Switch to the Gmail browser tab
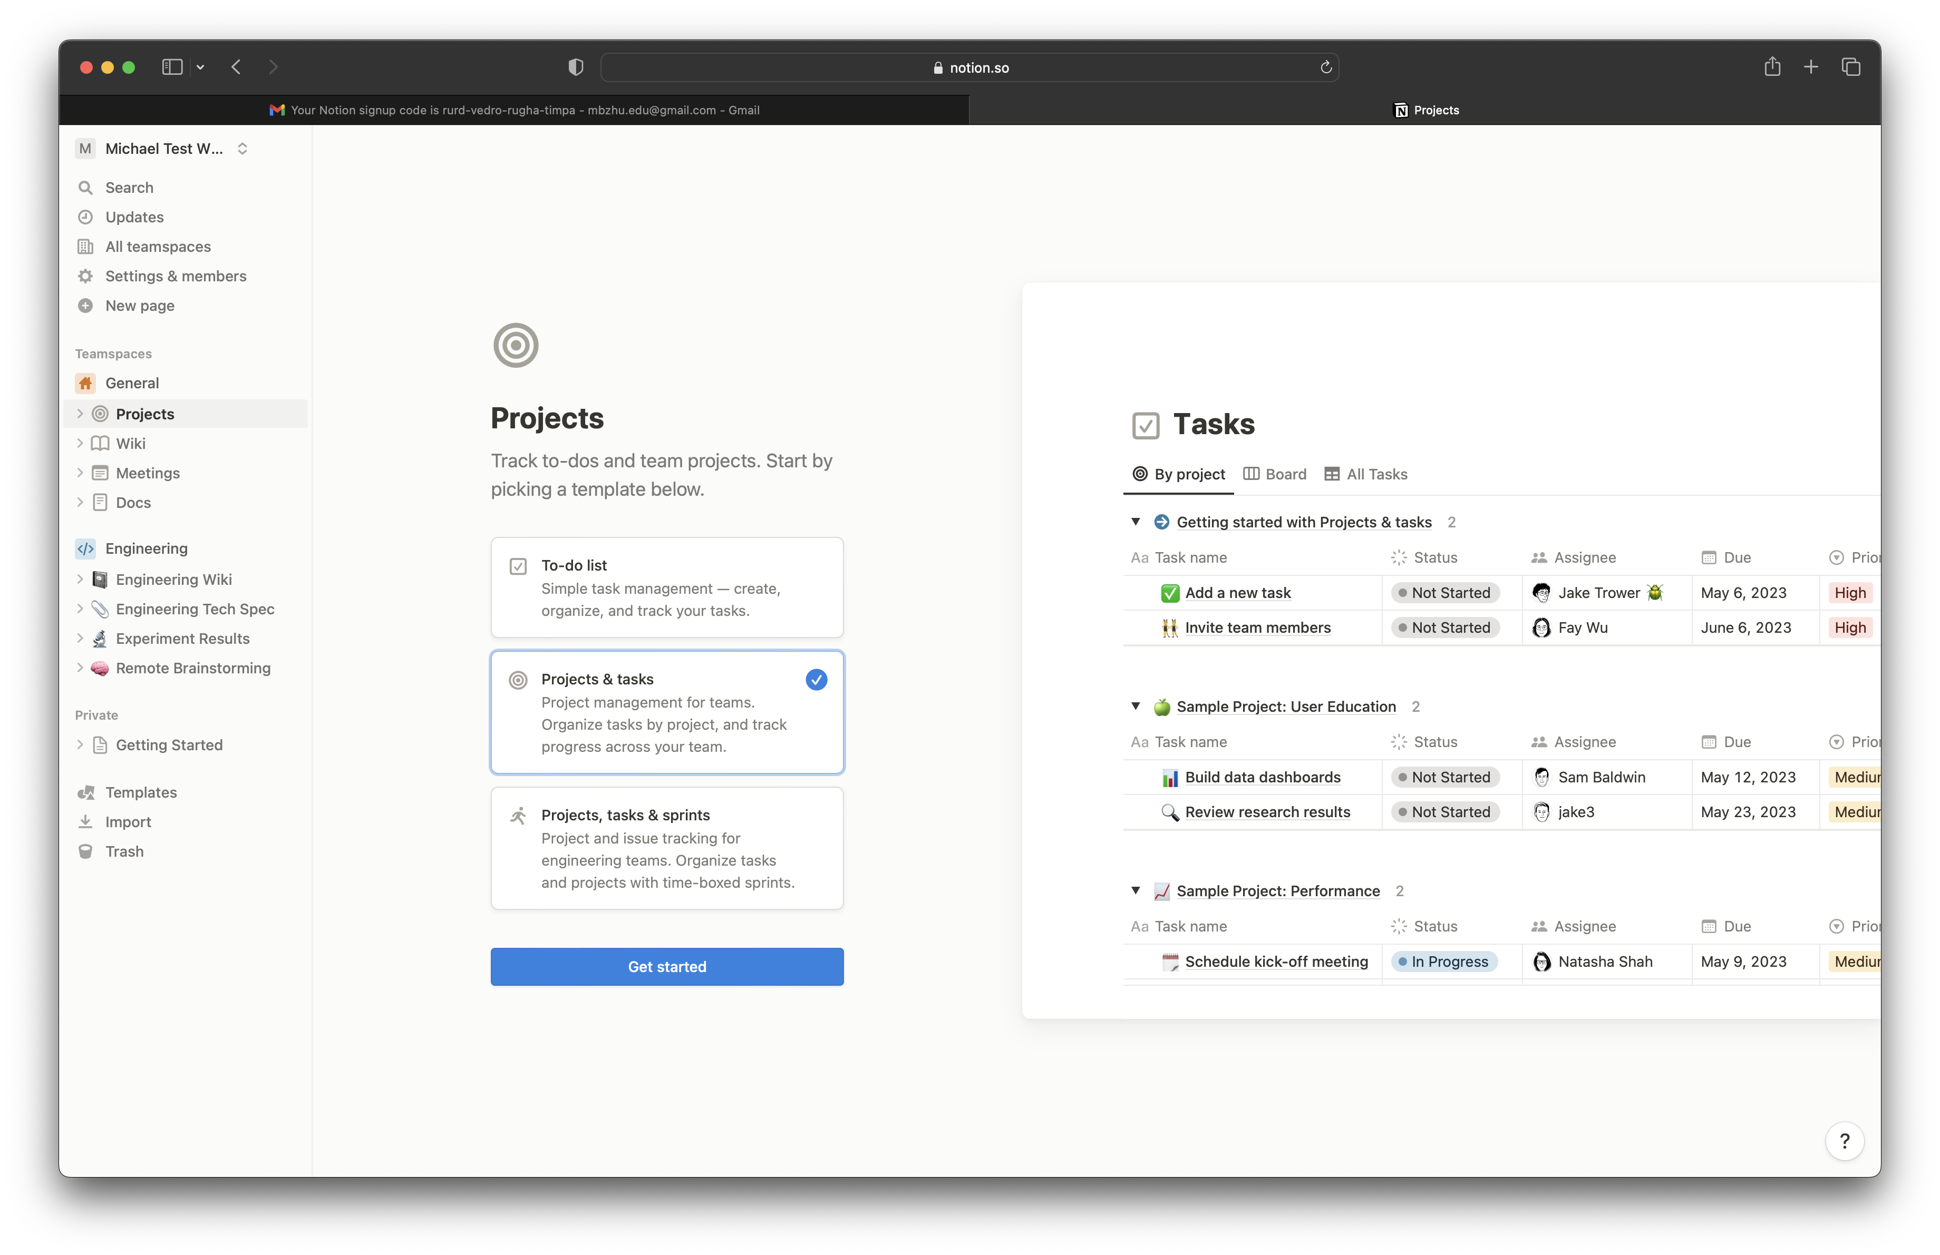1940x1255 pixels. (x=515, y=110)
